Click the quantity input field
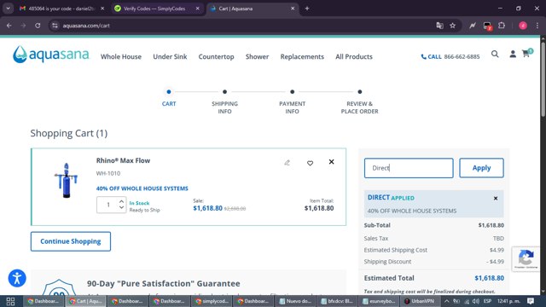 pos(108,205)
